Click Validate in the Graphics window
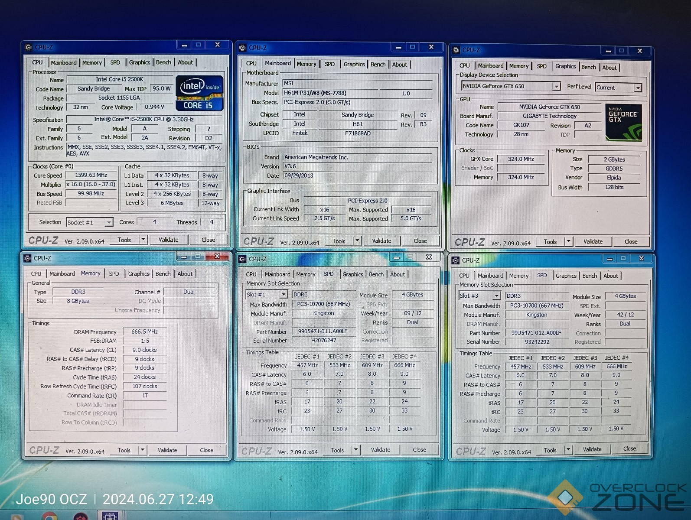 (x=593, y=242)
